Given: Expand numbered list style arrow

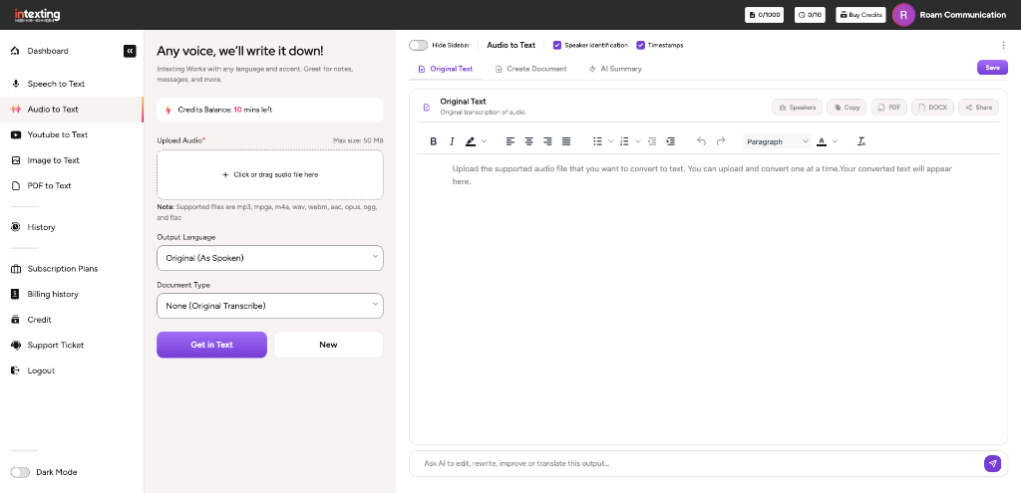Looking at the screenshot, I should tap(638, 141).
